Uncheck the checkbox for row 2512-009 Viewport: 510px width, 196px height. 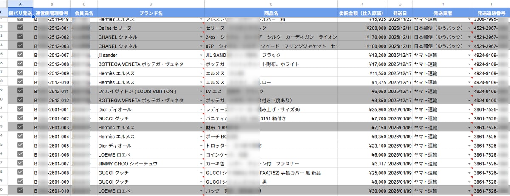point(20,73)
